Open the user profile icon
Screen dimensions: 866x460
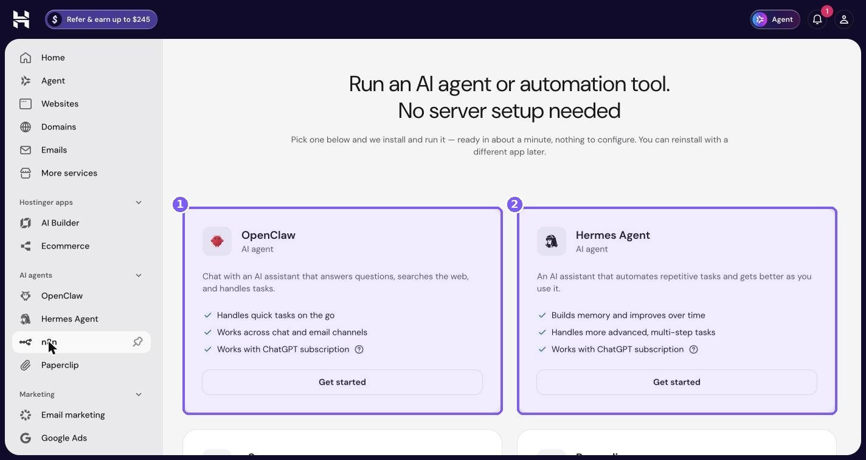(844, 19)
